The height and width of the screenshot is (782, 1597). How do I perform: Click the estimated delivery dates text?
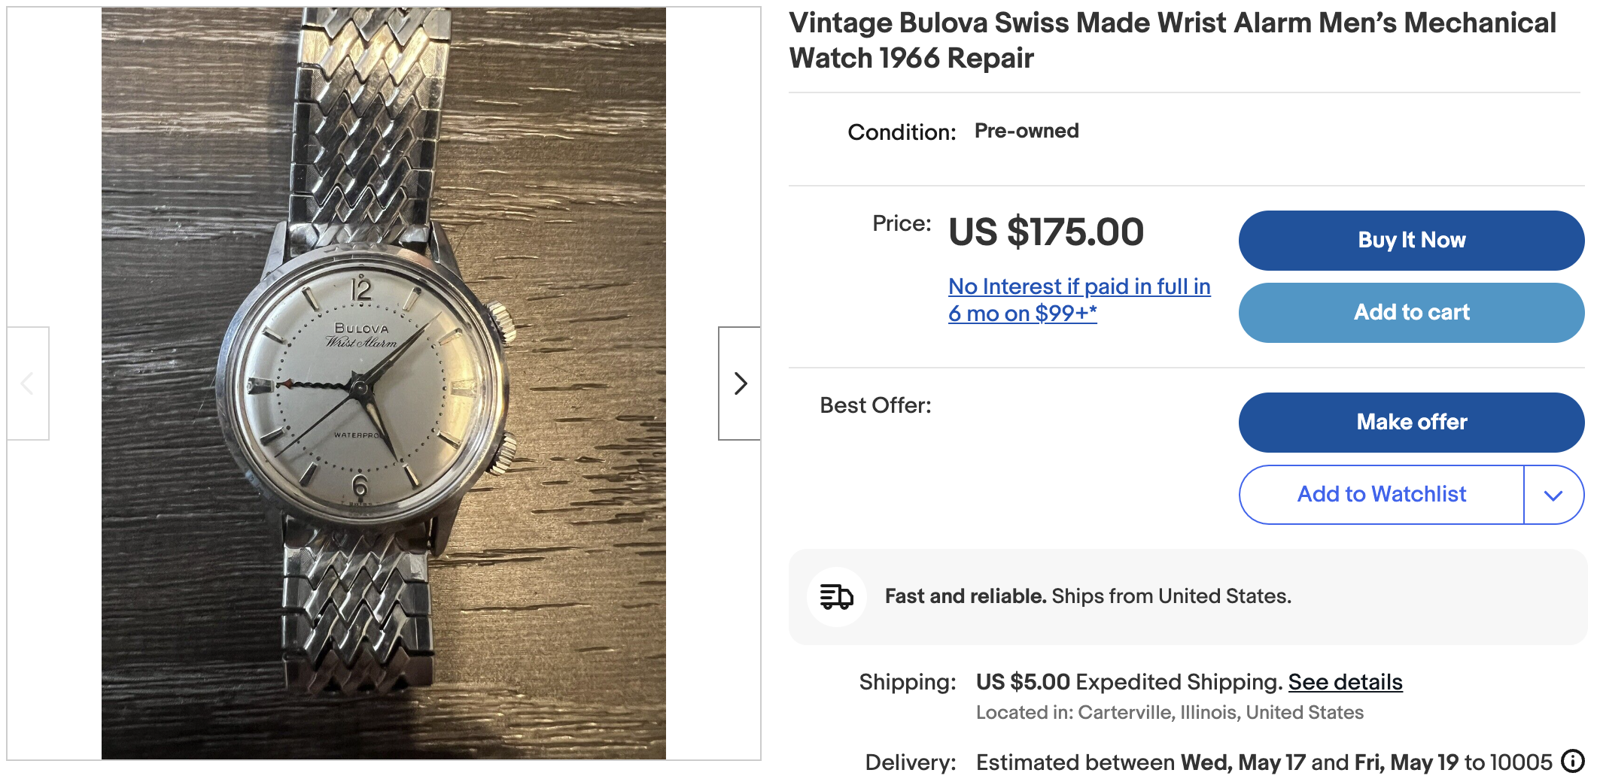pyautogui.click(x=1264, y=762)
